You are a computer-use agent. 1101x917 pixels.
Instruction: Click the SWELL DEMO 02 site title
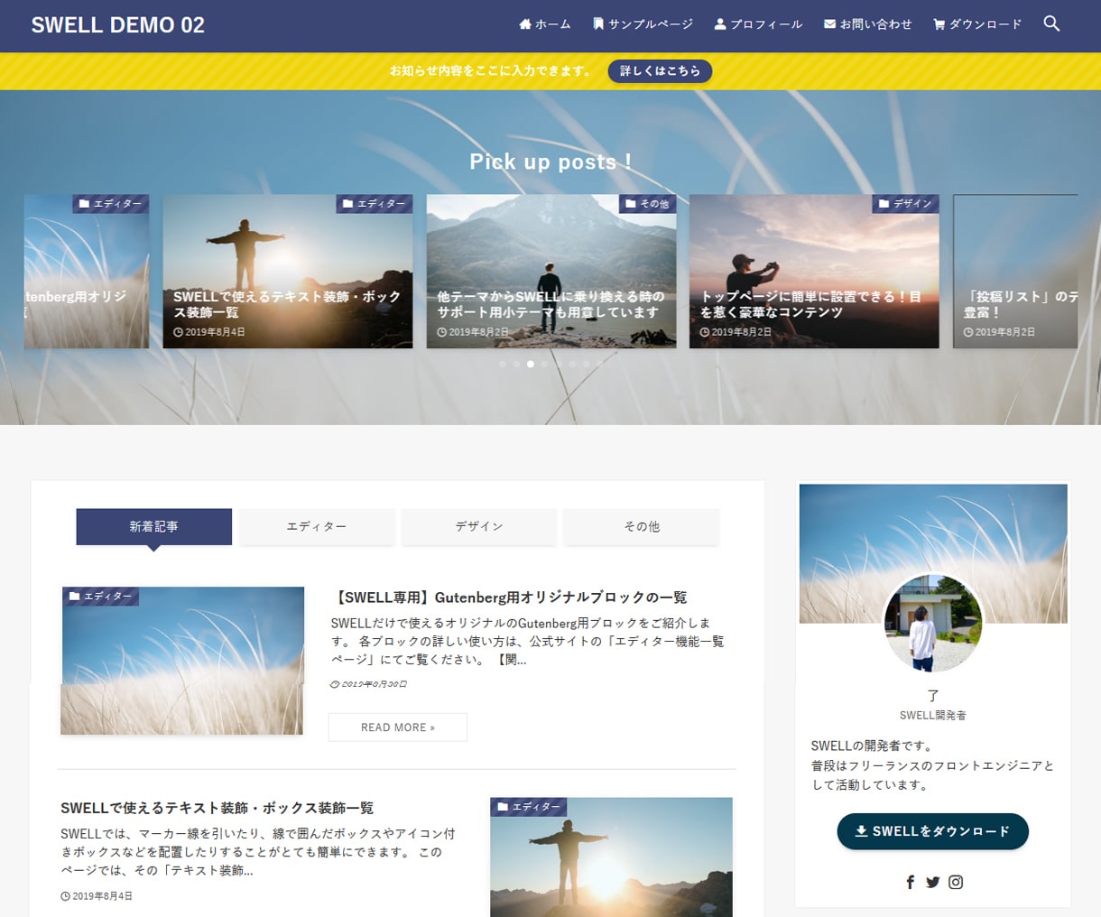[x=118, y=25]
